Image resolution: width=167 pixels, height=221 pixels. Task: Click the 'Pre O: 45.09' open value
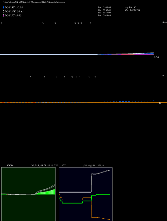105,7
